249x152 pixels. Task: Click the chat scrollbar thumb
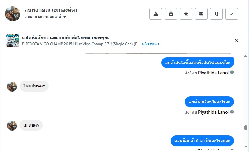[246, 127]
